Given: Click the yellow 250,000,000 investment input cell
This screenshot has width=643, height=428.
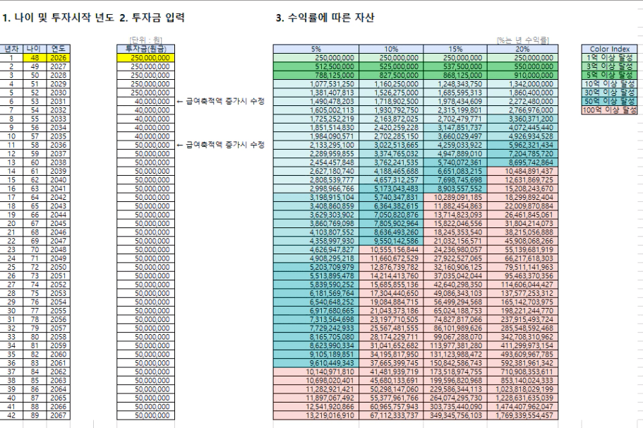Looking at the screenshot, I should [146, 58].
